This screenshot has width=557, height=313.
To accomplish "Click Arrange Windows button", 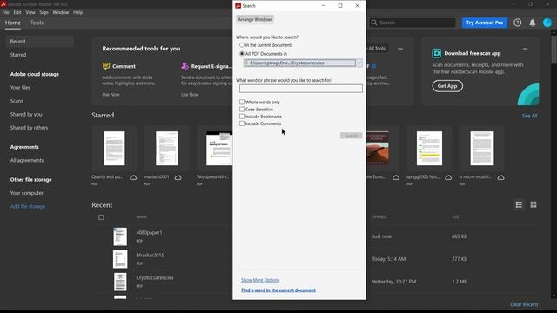I will tap(255, 19).
